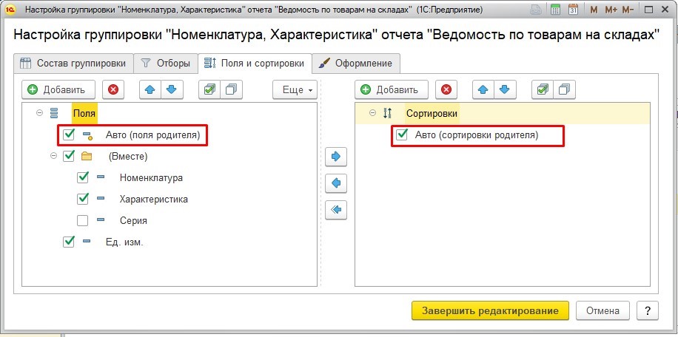This screenshot has width=678, height=337.
Task: Collapse the Поля tree root node
Action: [38, 114]
